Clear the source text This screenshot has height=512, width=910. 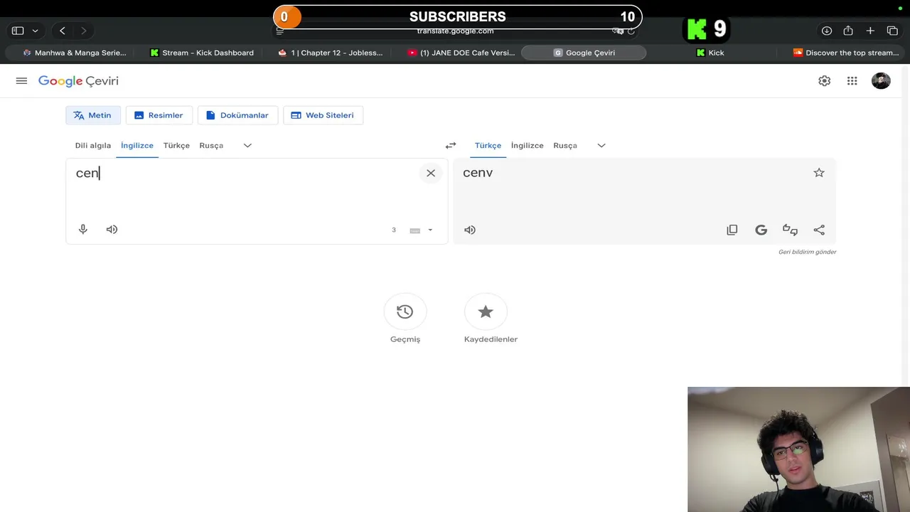coord(431,173)
